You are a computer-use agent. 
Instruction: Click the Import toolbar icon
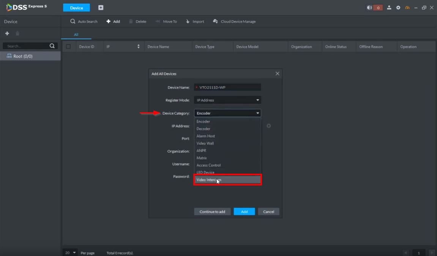pyautogui.click(x=188, y=22)
